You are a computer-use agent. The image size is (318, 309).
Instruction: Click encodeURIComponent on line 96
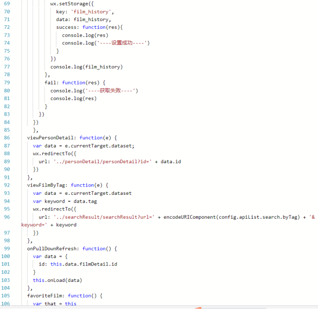[x=189, y=217]
